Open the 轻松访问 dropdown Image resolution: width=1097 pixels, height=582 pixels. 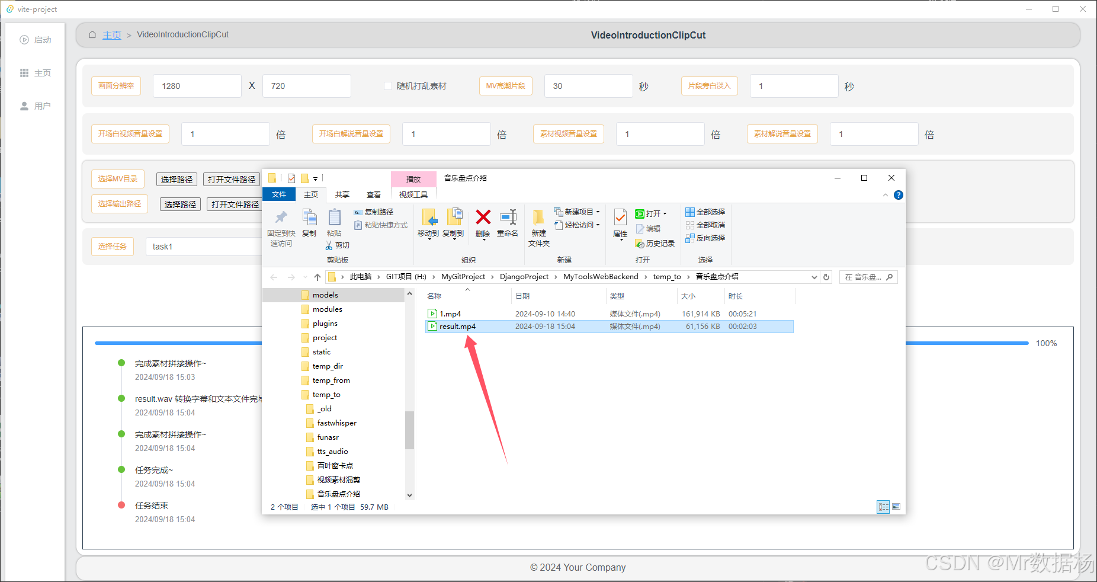tap(577, 225)
